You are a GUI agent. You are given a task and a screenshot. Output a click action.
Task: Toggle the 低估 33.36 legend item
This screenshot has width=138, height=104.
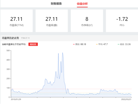tap(124, 44)
